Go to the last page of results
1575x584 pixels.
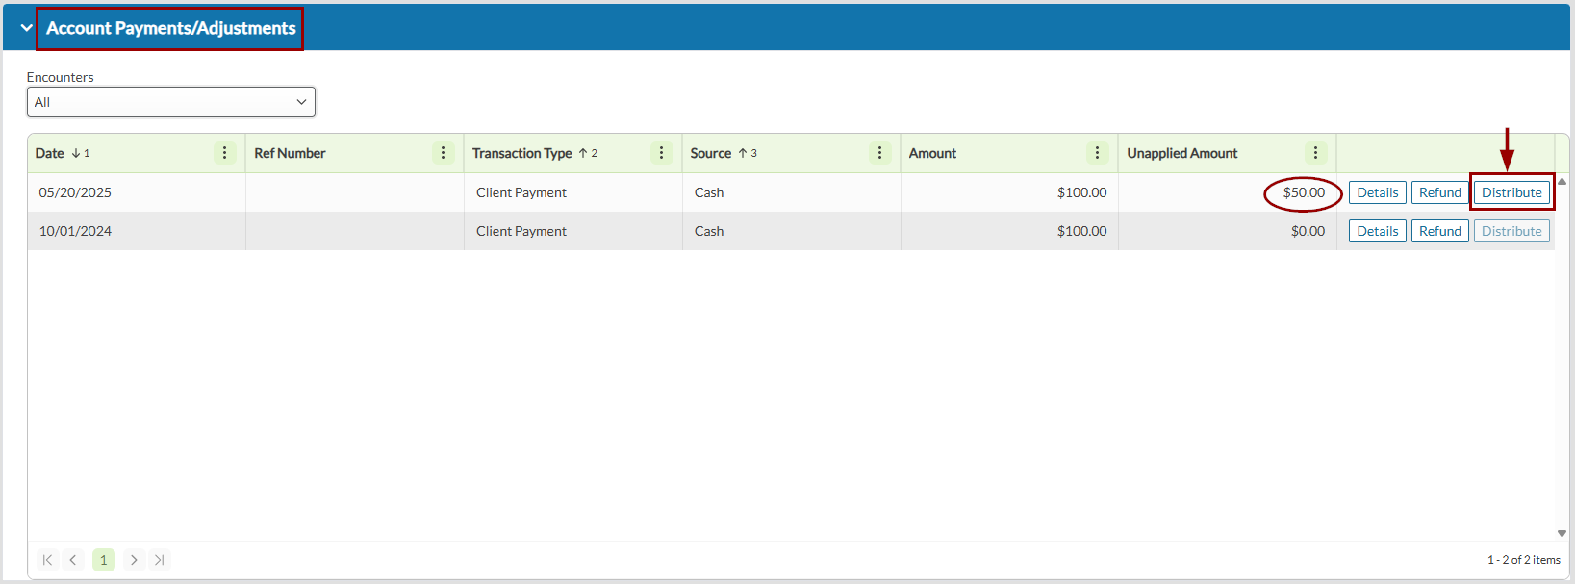click(x=160, y=560)
